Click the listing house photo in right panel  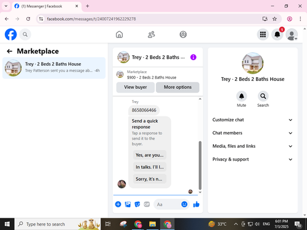[252, 63]
